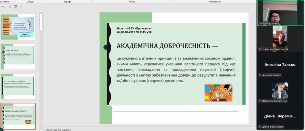This screenshot has width=305, height=131.
Task: Click the Redo icon in quick access toolbar
Action: click(10, 7)
